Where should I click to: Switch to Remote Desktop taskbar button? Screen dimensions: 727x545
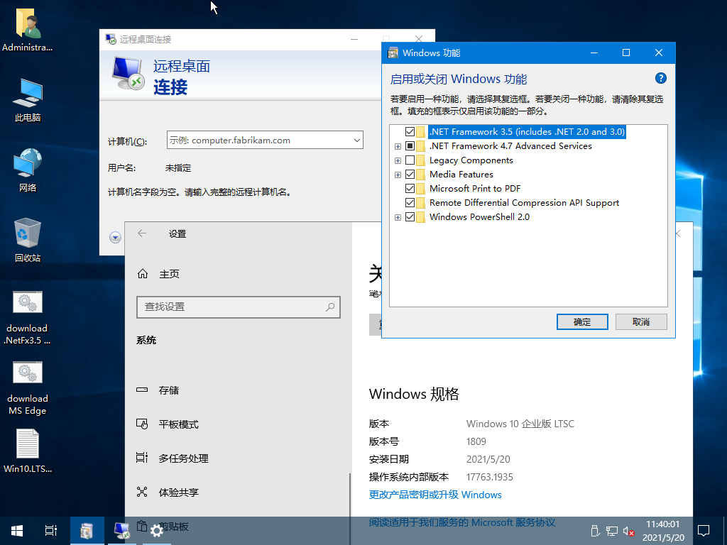tap(122, 531)
